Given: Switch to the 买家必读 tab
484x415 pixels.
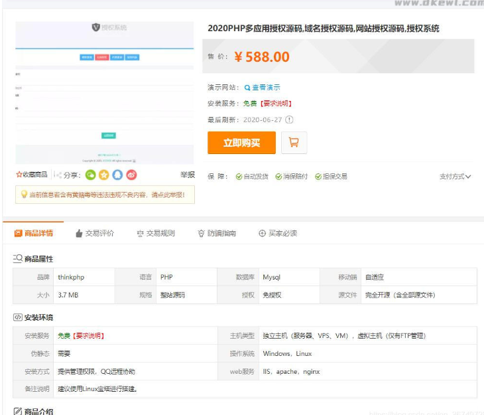Looking at the screenshot, I should [x=278, y=233].
